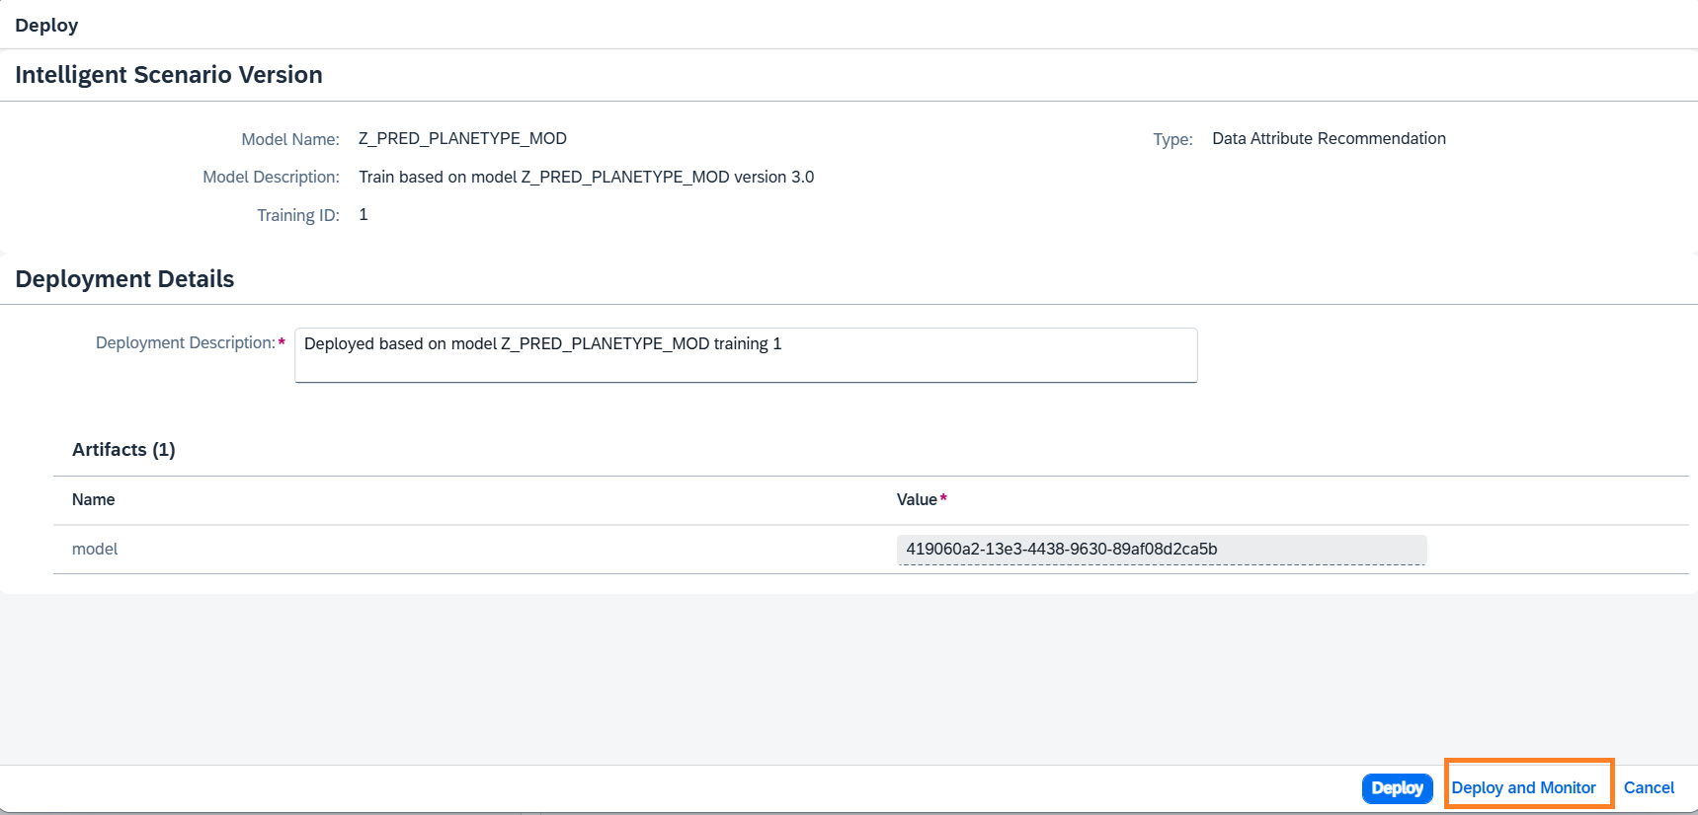Select the model row name cell

coord(95,549)
